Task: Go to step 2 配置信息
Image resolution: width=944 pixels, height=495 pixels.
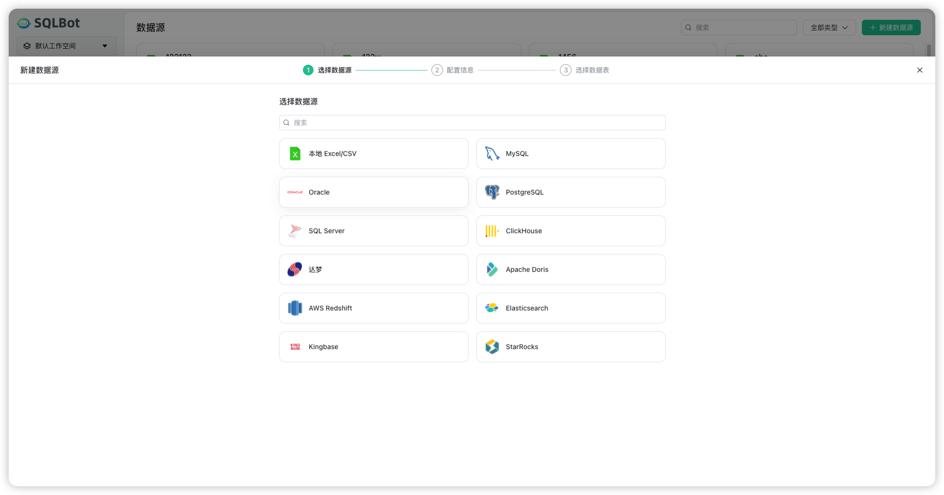Action: point(453,70)
